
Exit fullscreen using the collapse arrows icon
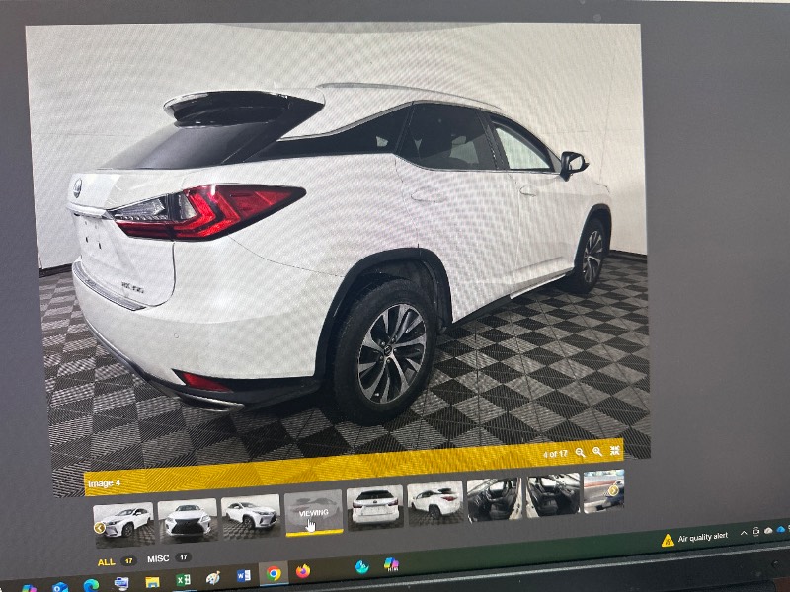tap(615, 451)
